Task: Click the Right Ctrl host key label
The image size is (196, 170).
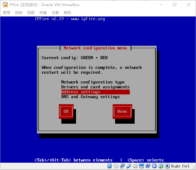Action: (180, 166)
